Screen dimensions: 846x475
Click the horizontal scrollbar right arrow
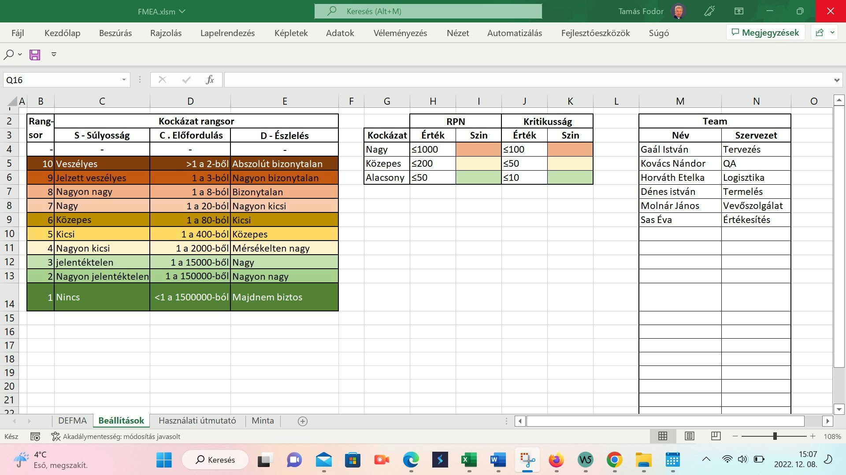tap(827, 421)
